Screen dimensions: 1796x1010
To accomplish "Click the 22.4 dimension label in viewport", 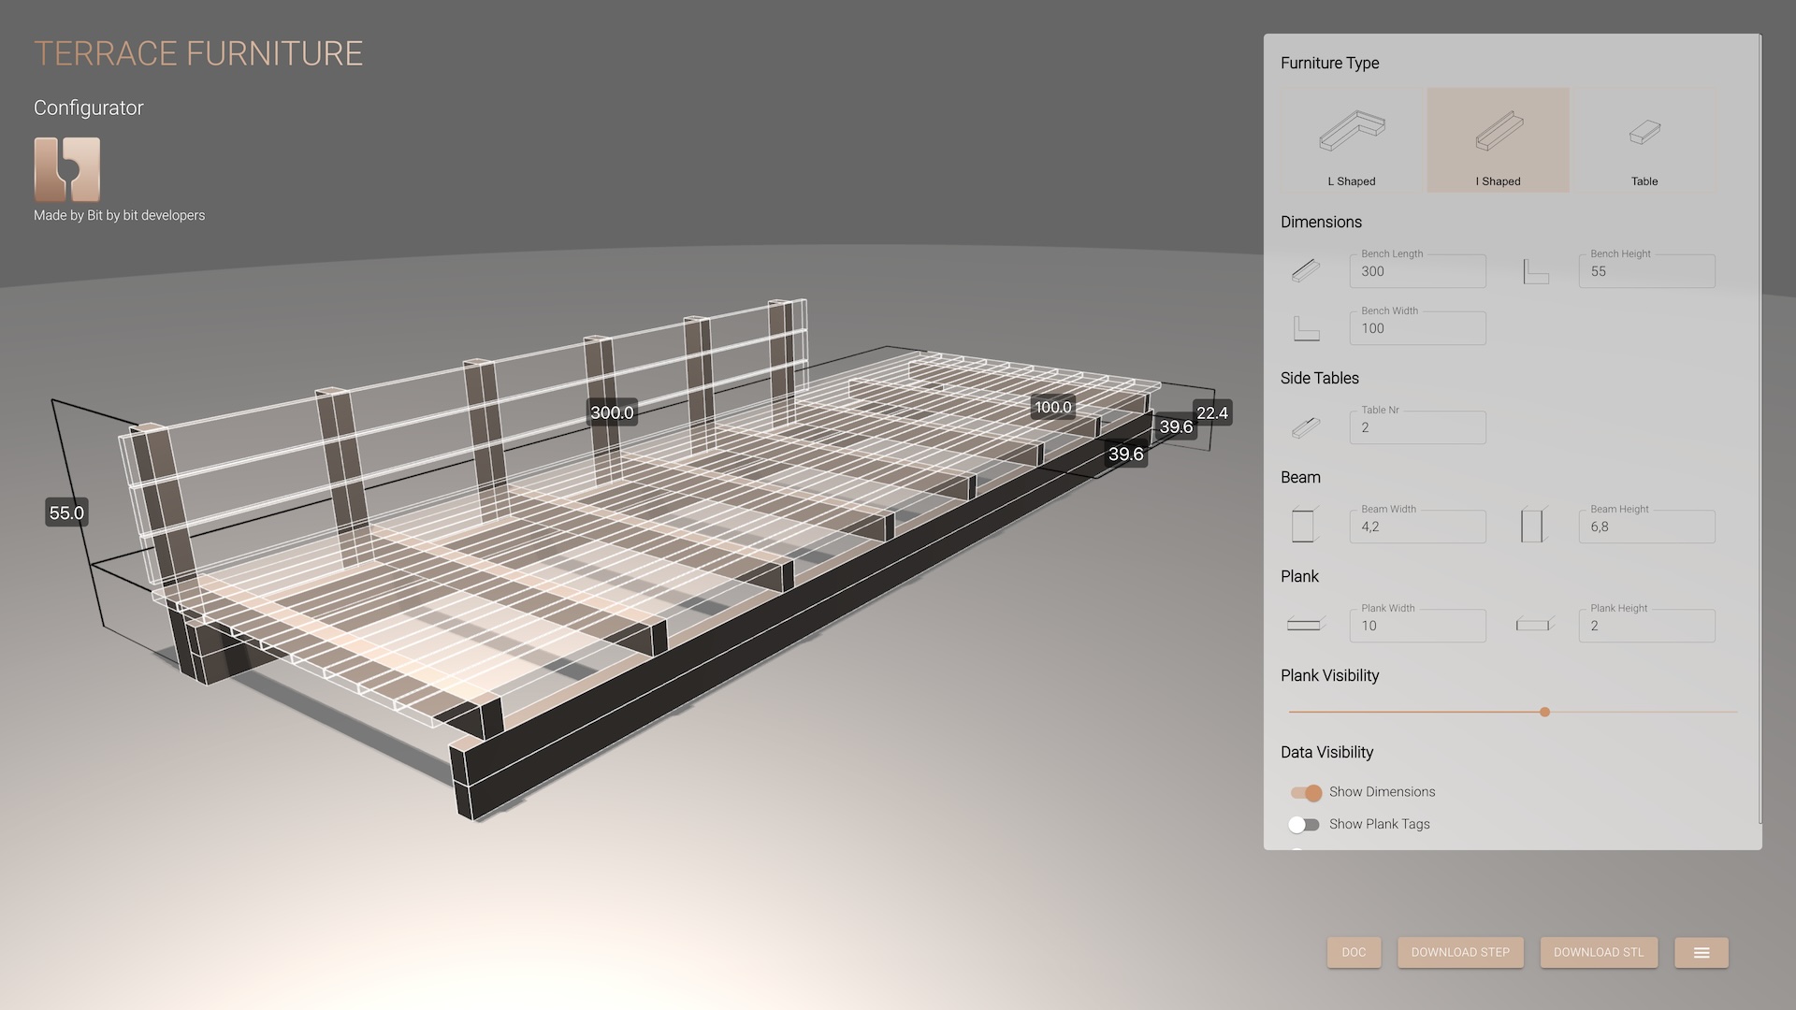I will [x=1212, y=412].
